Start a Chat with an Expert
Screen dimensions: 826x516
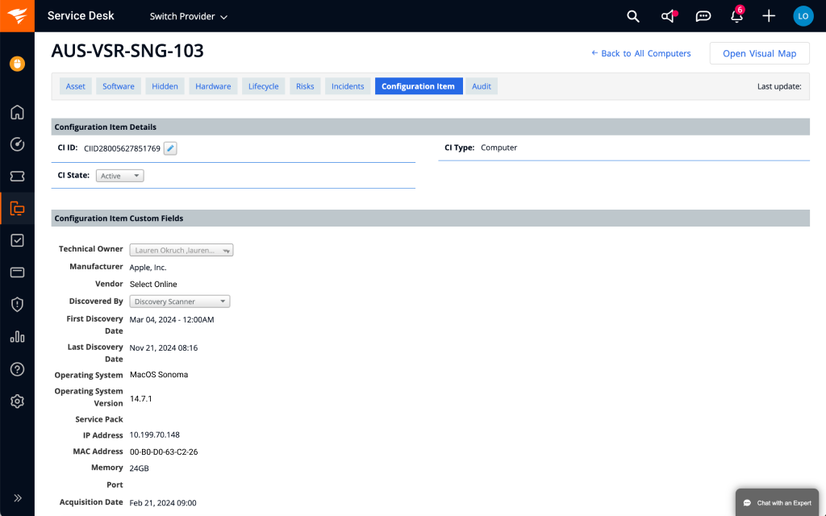click(776, 501)
